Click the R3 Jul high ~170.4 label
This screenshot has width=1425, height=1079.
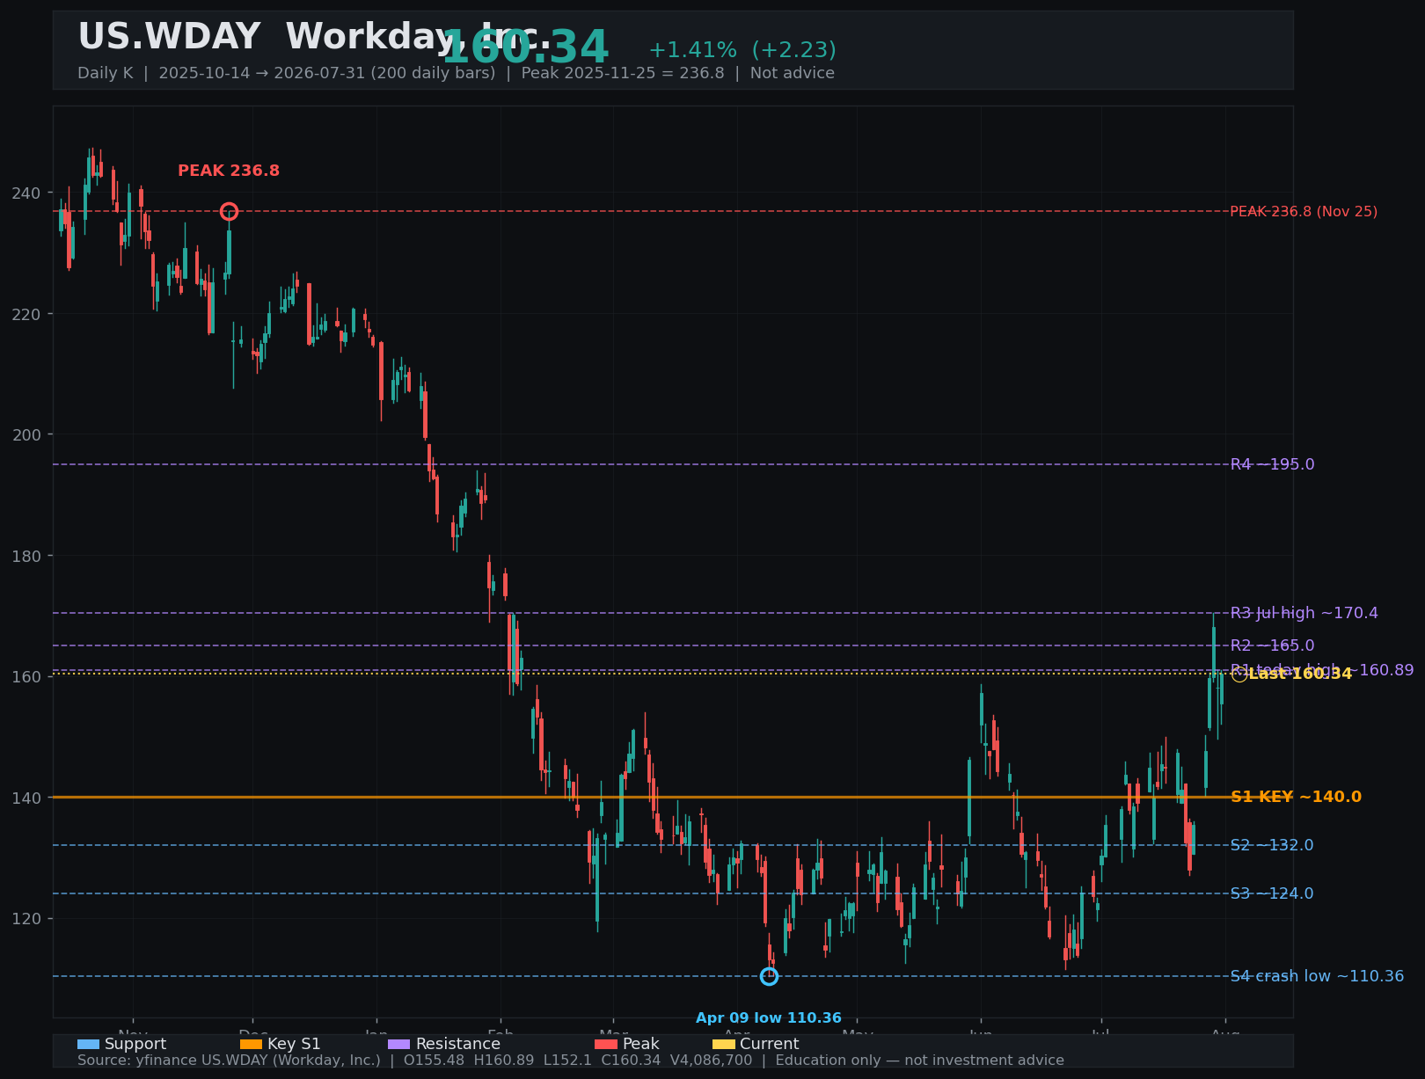(x=1304, y=613)
